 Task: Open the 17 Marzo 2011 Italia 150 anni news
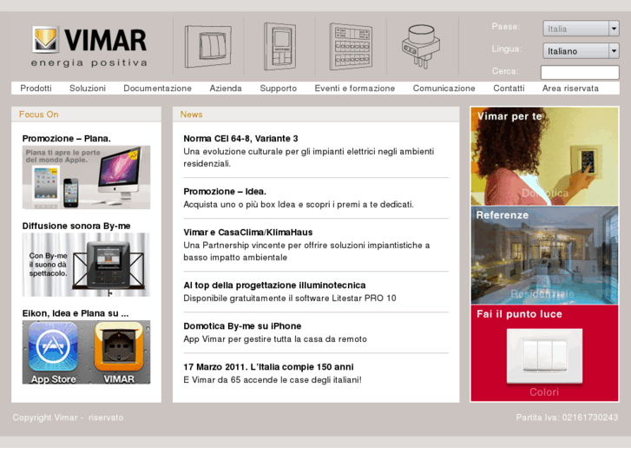268,367
